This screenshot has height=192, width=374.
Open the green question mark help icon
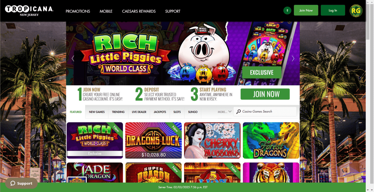pos(287,10)
